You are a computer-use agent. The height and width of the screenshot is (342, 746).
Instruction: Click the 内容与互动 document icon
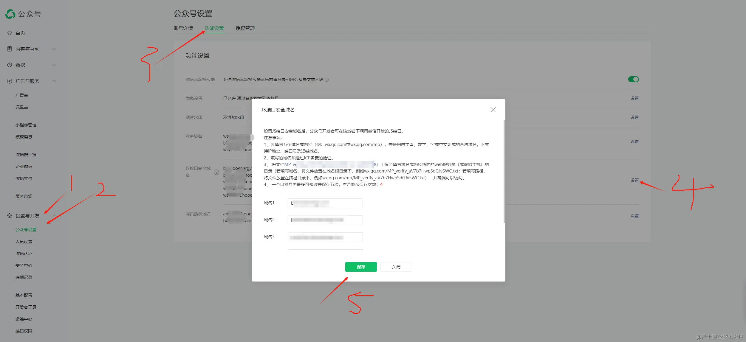(10, 49)
